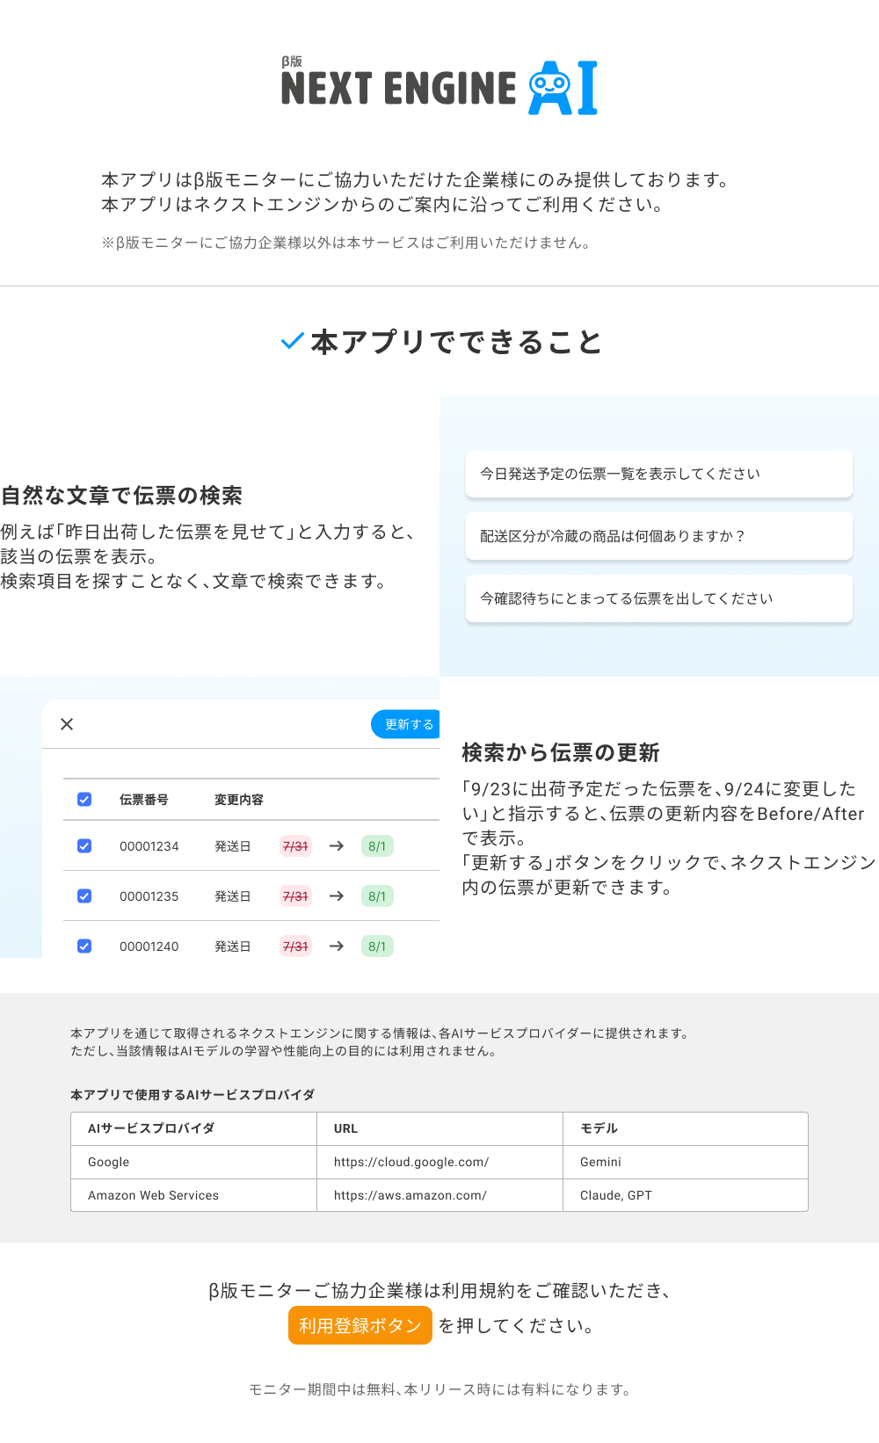Click the https://cloud.google.com/ URL
Viewport: 879px width, 1443px height.
coord(411,1162)
